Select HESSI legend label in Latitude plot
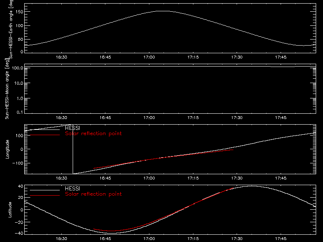 72,188
